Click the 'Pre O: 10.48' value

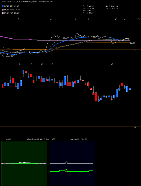coord(88,6)
